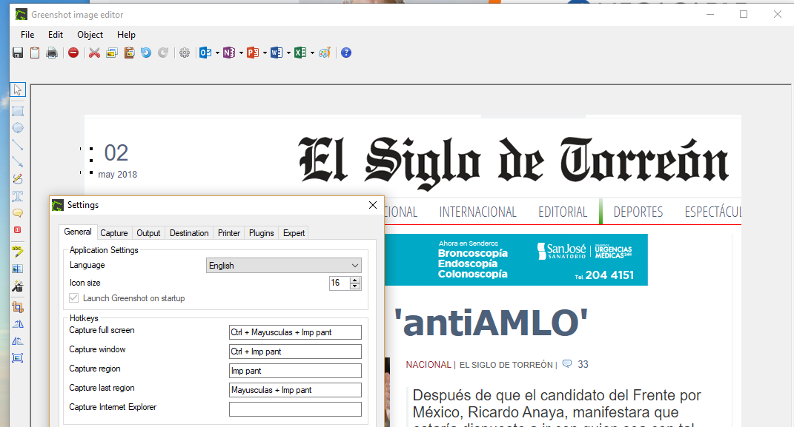
Task: Select the Draw ellipse tool
Action: (18, 128)
